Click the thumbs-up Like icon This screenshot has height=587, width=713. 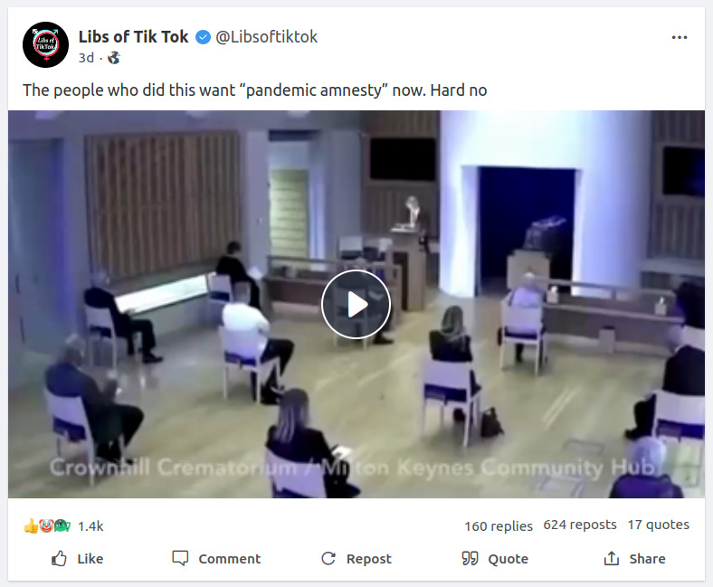point(59,558)
